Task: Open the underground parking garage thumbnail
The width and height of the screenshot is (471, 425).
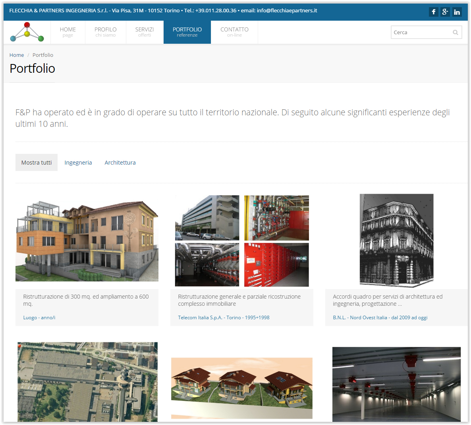Action: tap(396, 384)
